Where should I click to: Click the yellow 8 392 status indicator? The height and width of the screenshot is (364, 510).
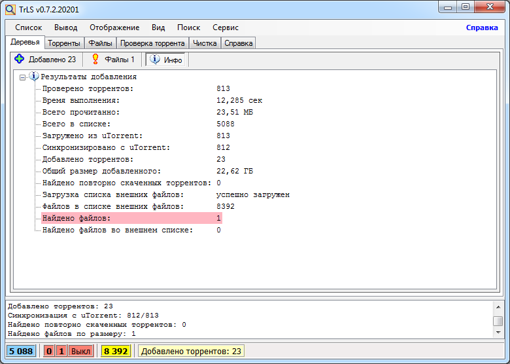116,352
